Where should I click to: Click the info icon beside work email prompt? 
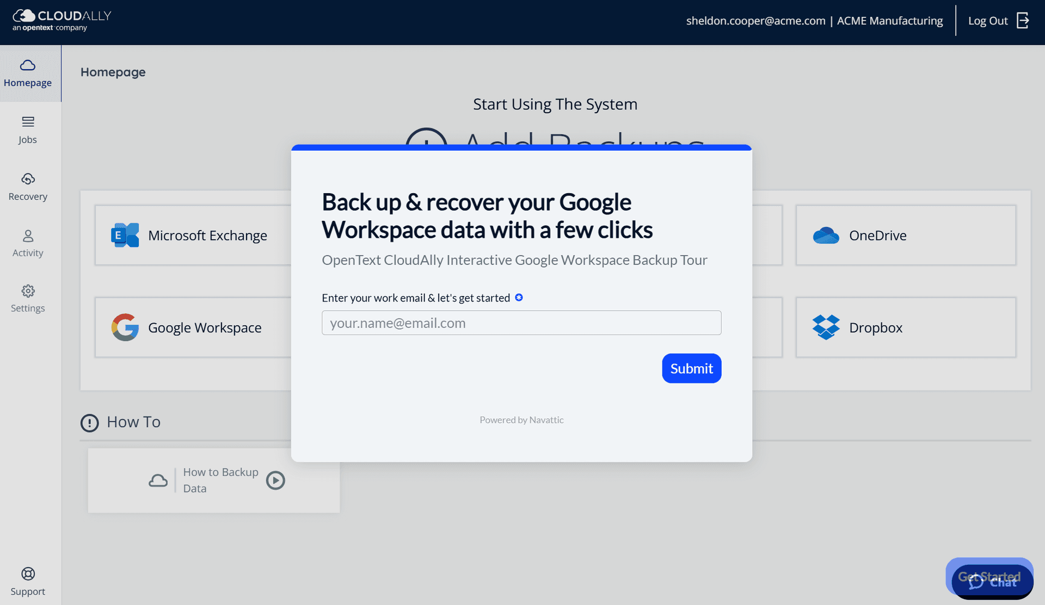pyautogui.click(x=519, y=297)
